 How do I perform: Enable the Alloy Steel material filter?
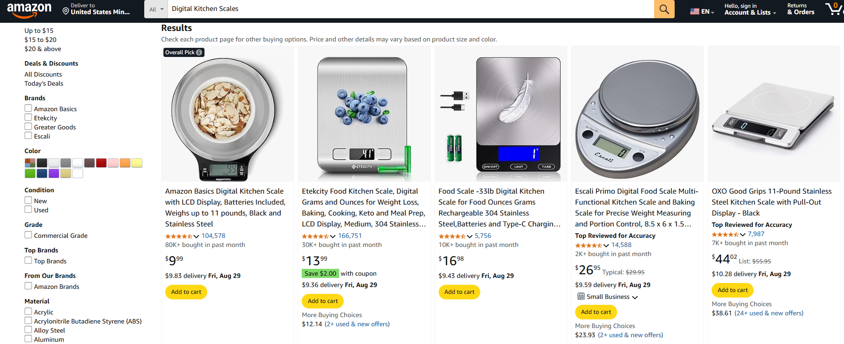tap(28, 329)
